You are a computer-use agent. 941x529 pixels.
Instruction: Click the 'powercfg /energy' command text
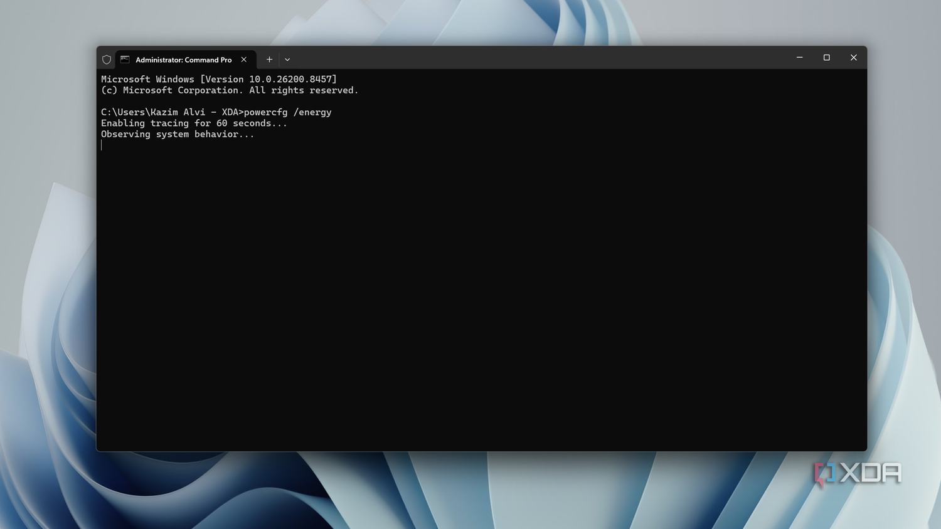pyautogui.click(x=288, y=112)
